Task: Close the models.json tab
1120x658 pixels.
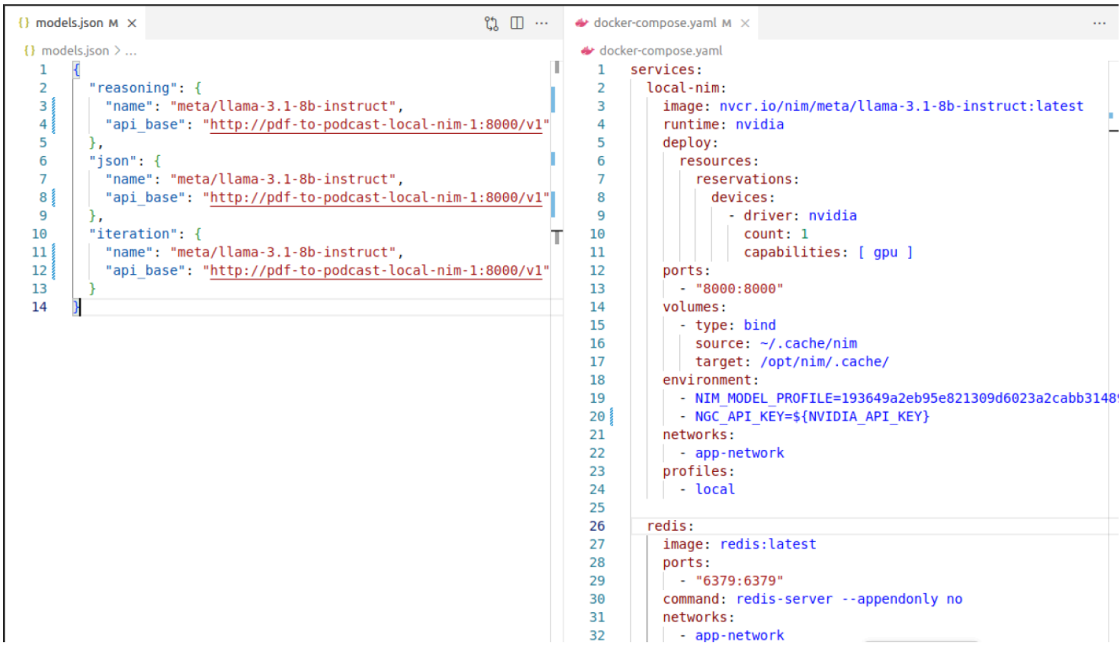Action: point(132,24)
